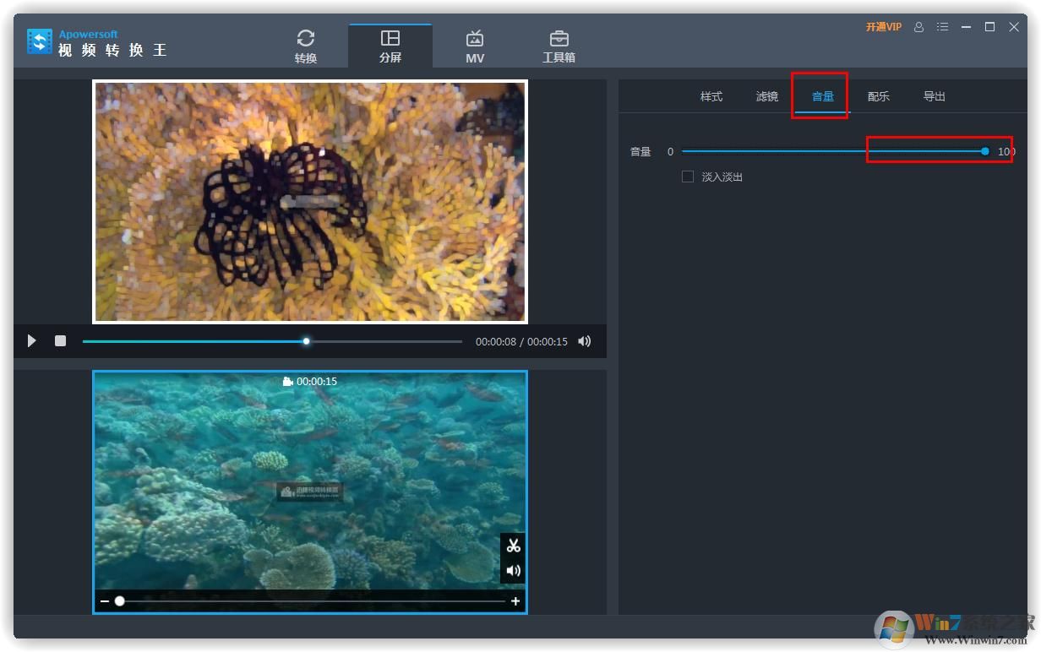The height and width of the screenshot is (652, 1041).
Task: Click the minus zoom icon on clip
Action: point(105,601)
